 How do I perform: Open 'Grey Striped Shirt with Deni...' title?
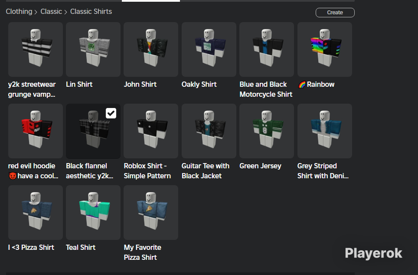(323, 171)
